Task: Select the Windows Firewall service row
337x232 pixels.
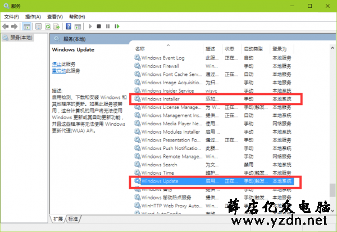Action: point(213,66)
